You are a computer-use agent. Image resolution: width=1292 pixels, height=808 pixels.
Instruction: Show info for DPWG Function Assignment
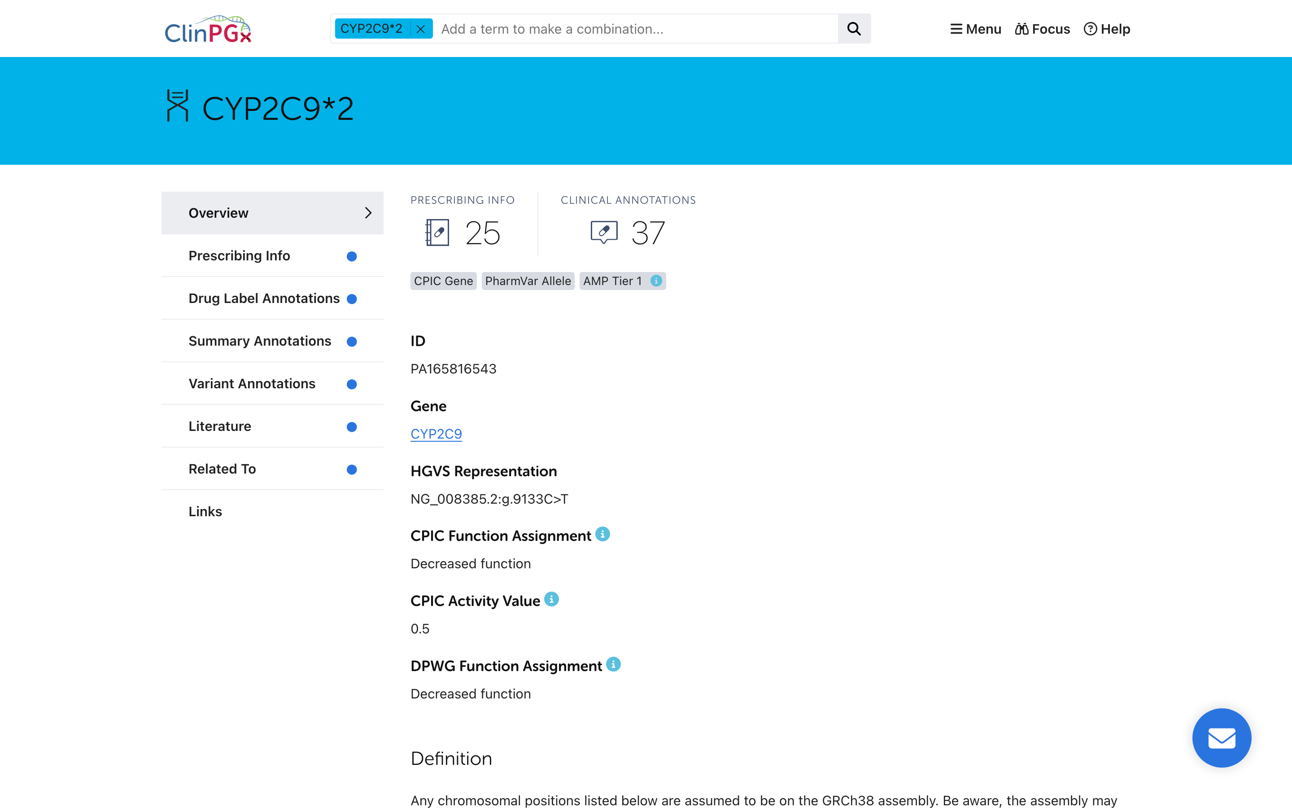tap(613, 664)
